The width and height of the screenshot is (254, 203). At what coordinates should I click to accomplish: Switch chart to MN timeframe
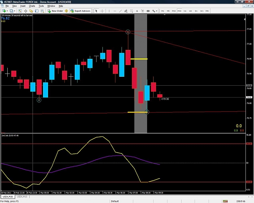click(x=207, y=11)
